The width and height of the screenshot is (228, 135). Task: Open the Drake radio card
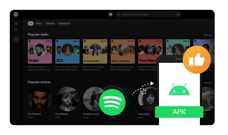pos(40,51)
